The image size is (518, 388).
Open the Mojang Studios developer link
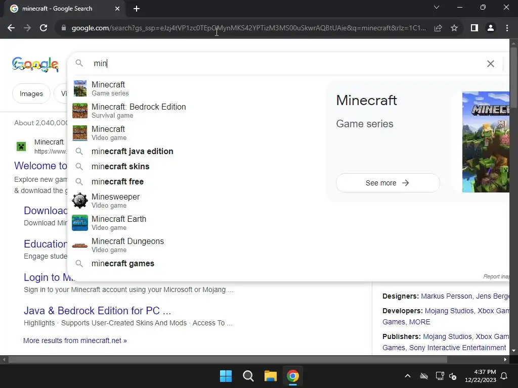pyautogui.click(x=449, y=311)
